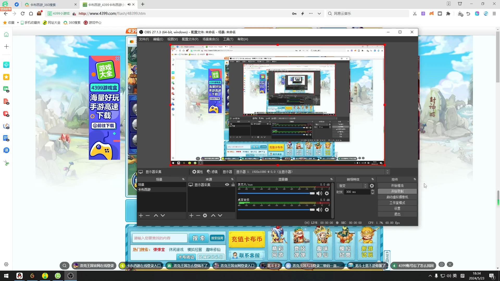Reload the page in browser toolbar
This screenshot has width=500, height=281.
coord(23,14)
